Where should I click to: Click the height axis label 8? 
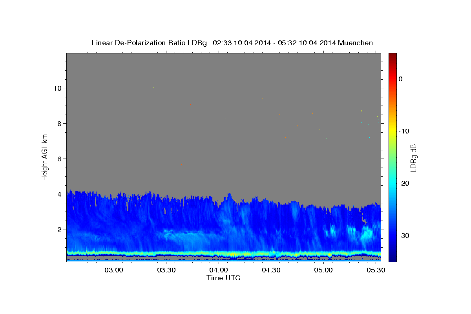coord(60,123)
